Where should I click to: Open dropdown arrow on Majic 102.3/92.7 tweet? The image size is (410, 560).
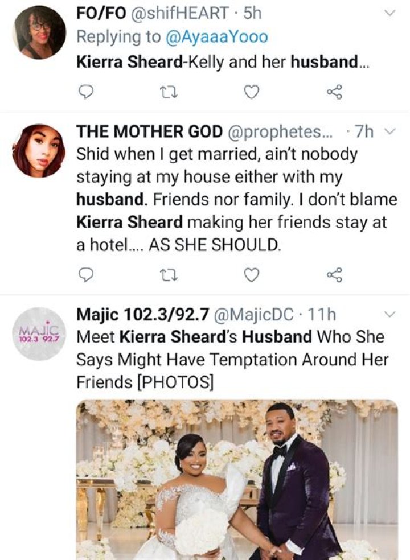tap(390, 314)
